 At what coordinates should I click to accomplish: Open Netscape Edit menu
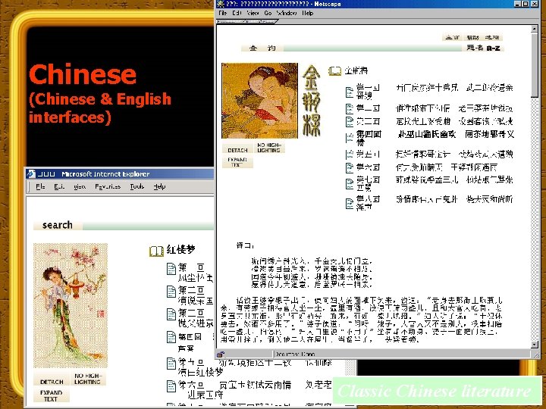(237, 13)
